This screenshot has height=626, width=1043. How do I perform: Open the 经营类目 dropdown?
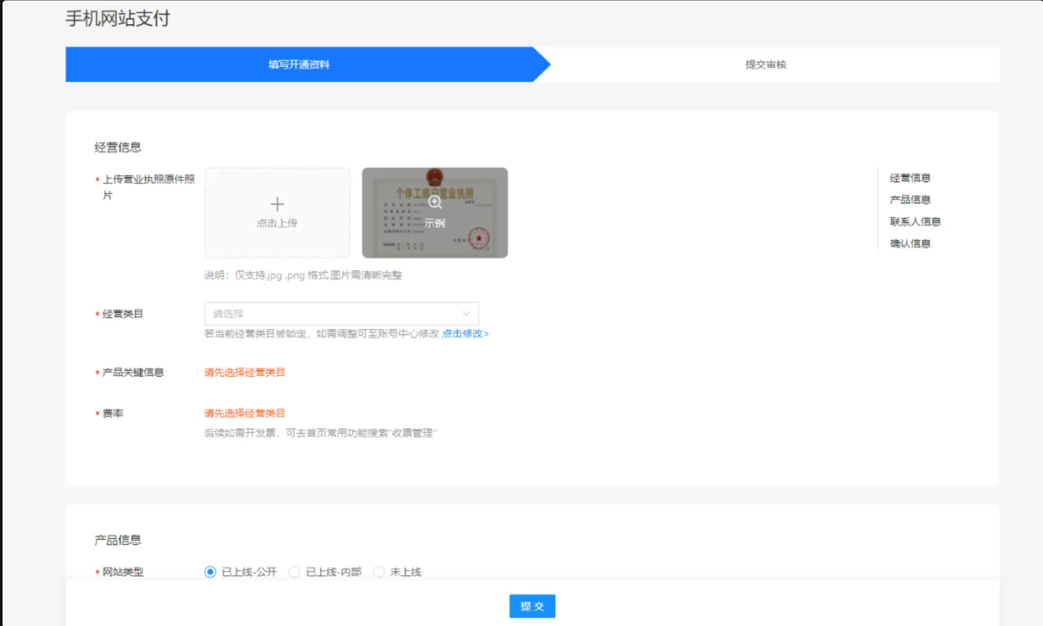[341, 313]
